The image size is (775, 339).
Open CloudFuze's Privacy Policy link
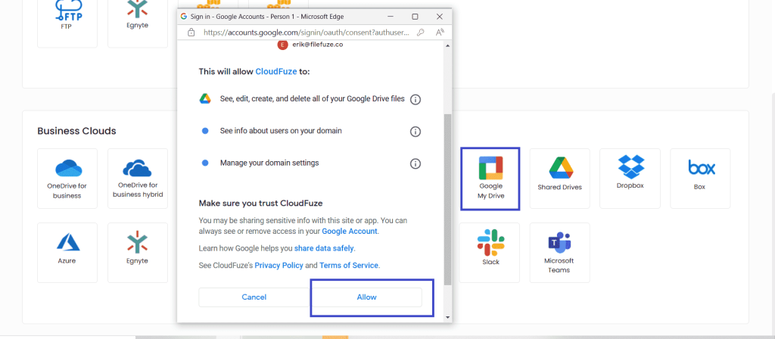(x=279, y=266)
